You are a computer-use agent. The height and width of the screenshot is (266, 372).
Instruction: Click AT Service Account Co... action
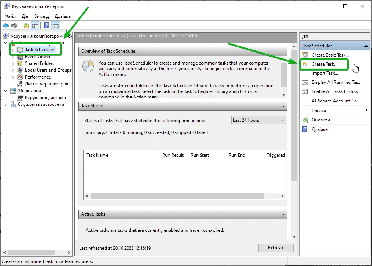point(336,101)
